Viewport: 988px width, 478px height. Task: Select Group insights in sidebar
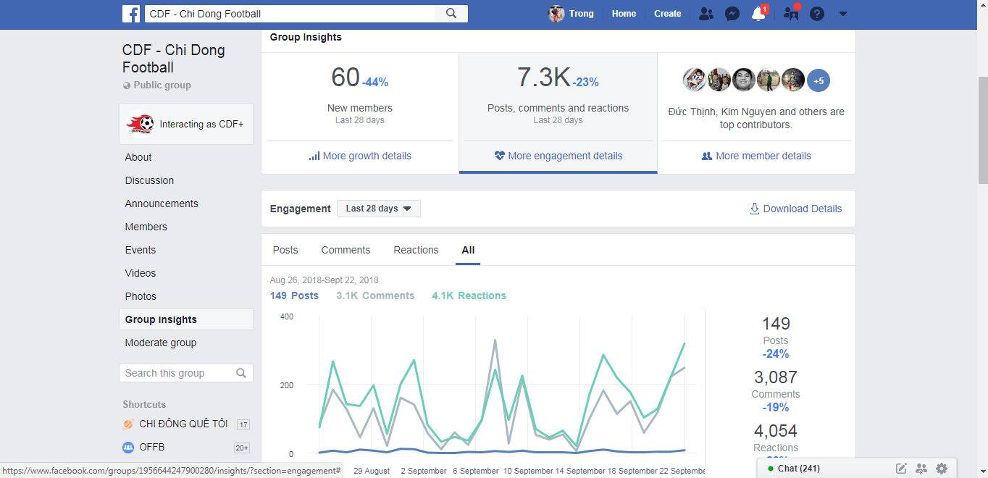coord(186,319)
